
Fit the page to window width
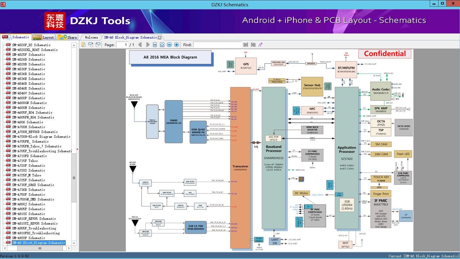click(x=155, y=45)
